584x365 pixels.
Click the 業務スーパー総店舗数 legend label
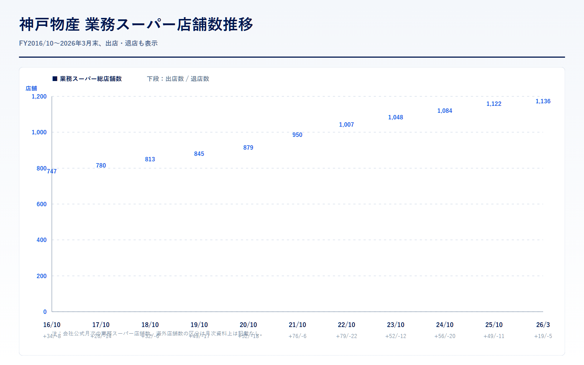(x=91, y=79)
